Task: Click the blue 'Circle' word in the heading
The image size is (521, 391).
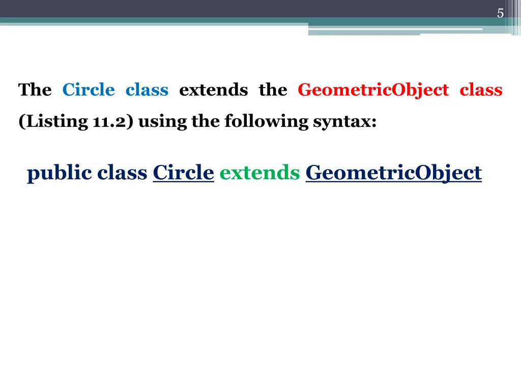Action: 89,90
